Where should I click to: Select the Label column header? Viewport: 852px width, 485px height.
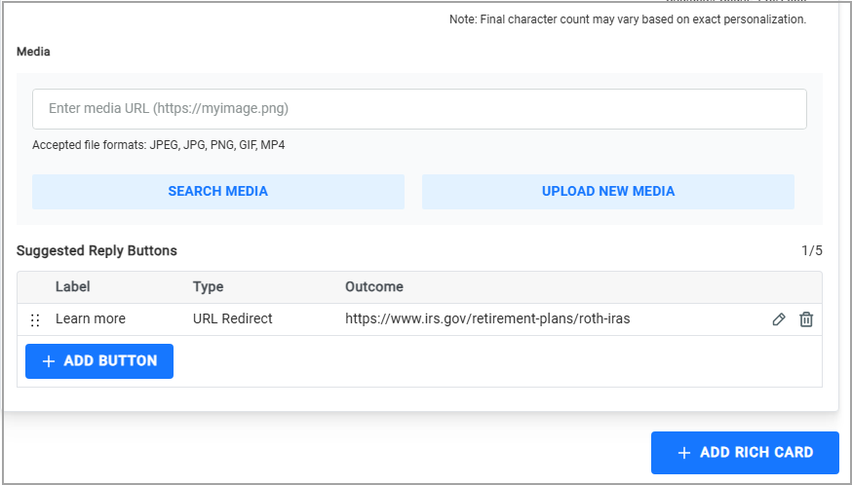(73, 286)
